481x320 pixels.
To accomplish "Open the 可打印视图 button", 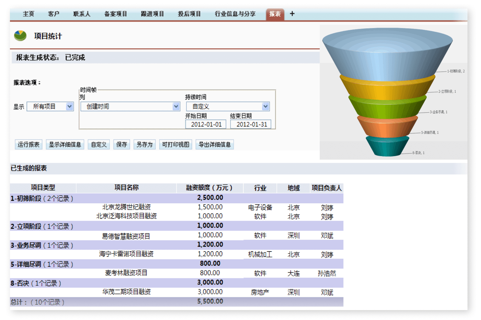I will (x=176, y=144).
